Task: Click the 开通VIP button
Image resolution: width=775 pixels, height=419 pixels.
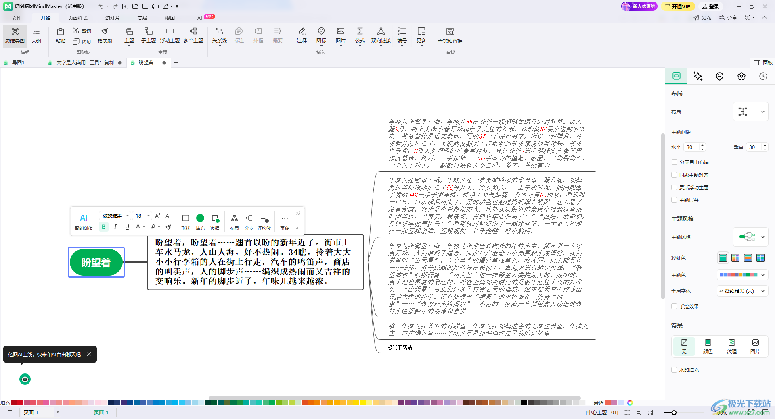Action: click(x=677, y=6)
